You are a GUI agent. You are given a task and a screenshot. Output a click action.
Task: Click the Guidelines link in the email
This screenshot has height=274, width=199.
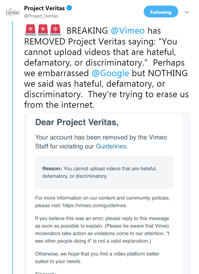pyautogui.click(x=111, y=146)
